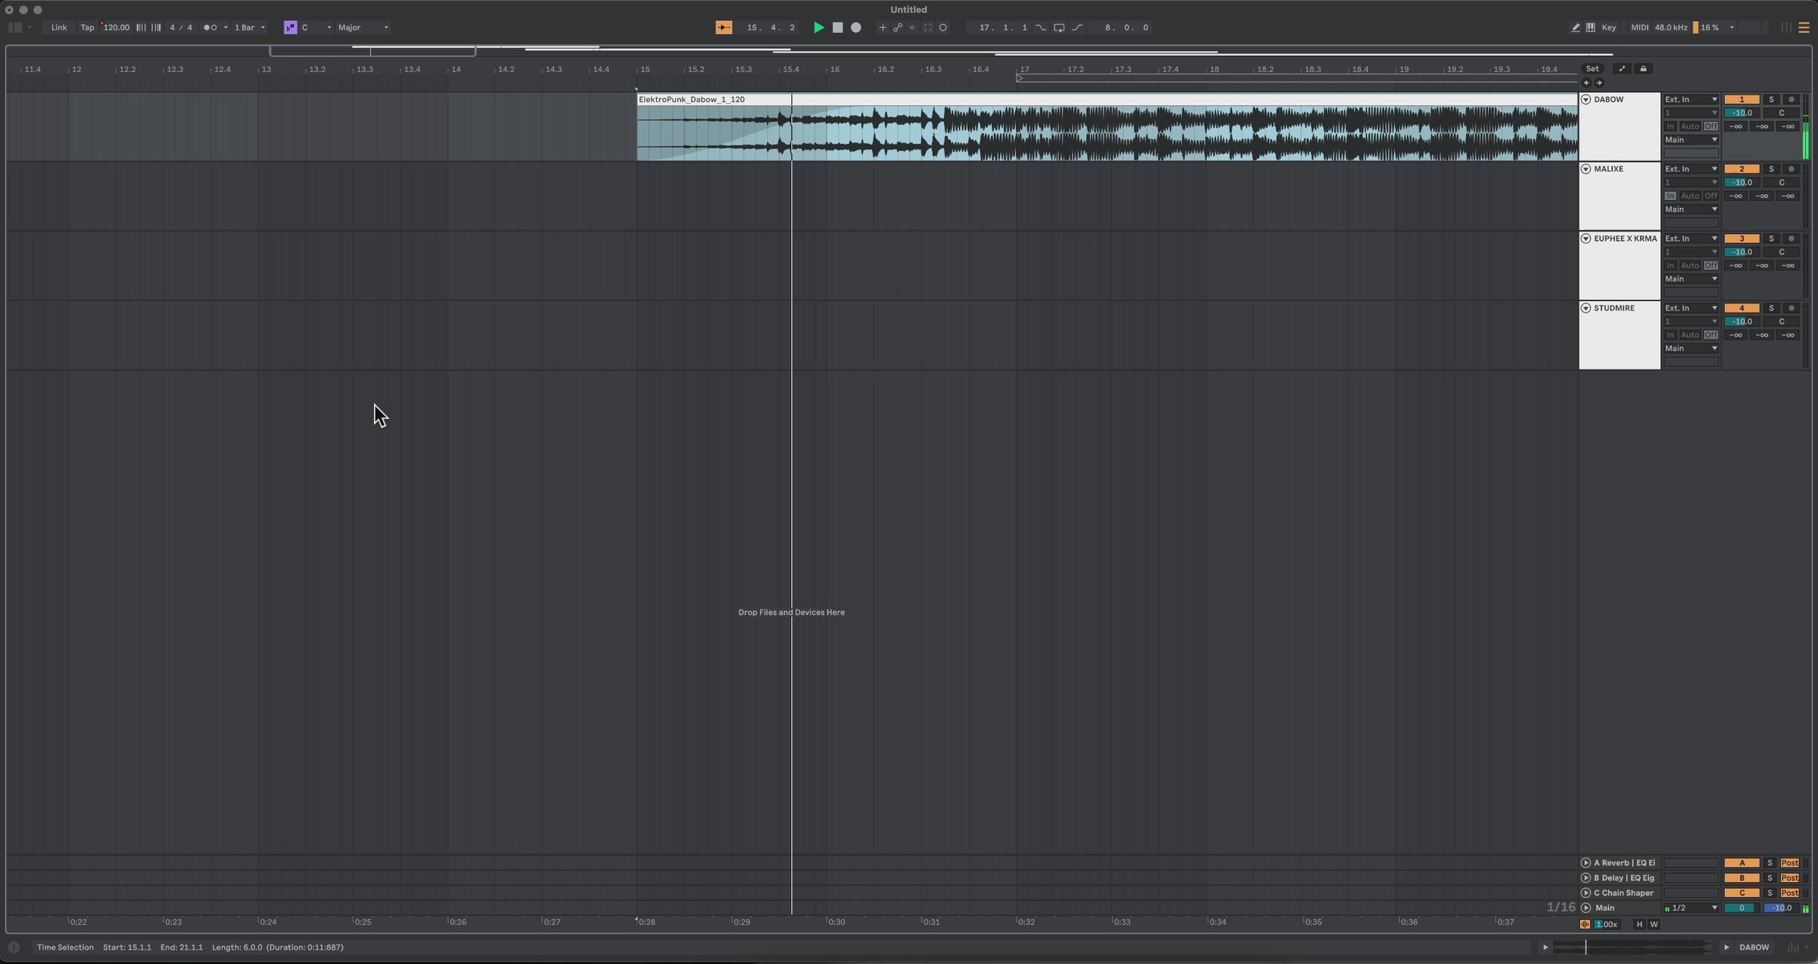Viewport: 1818px width, 964px height.
Task: Toggle the Follow playback button
Action: (x=724, y=28)
